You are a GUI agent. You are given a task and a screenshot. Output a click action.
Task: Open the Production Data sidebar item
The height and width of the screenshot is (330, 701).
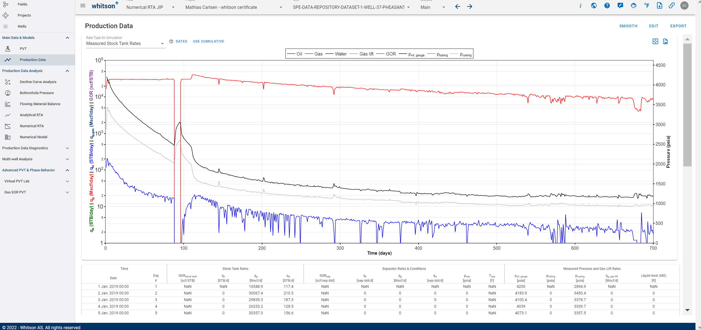pyautogui.click(x=38, y=60)
